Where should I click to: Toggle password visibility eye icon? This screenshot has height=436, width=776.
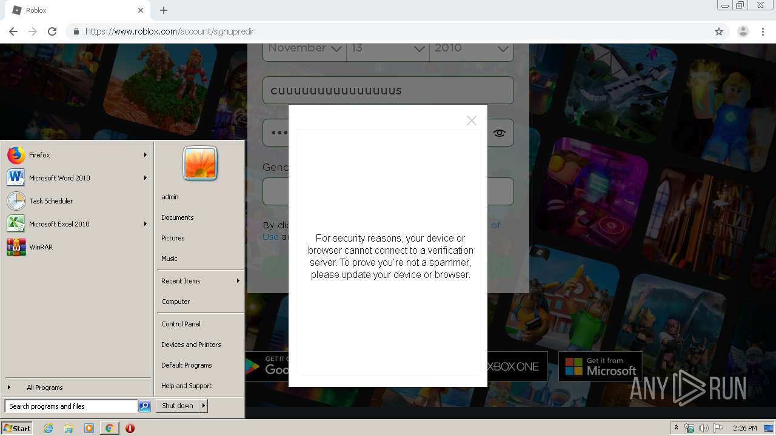coord(499,133)
